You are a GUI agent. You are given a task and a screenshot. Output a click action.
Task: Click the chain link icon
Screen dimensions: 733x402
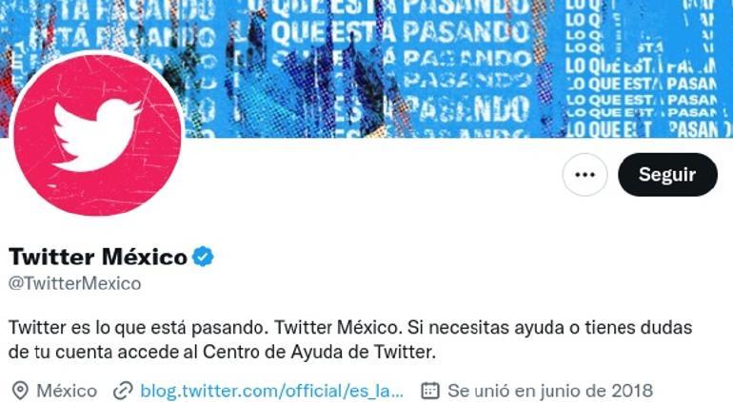[123, 391]
